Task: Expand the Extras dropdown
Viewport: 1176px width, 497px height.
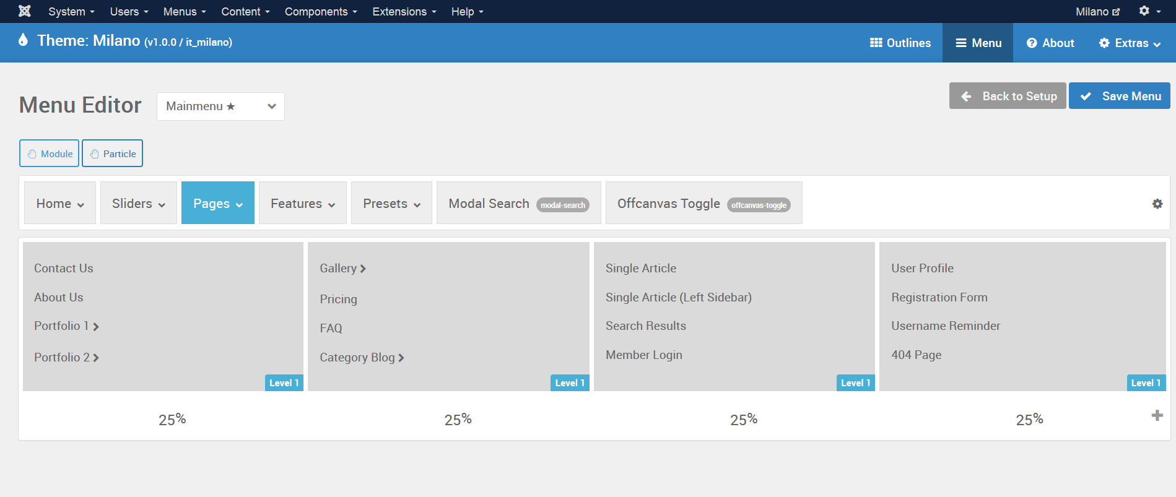Action: point(1130,43)
